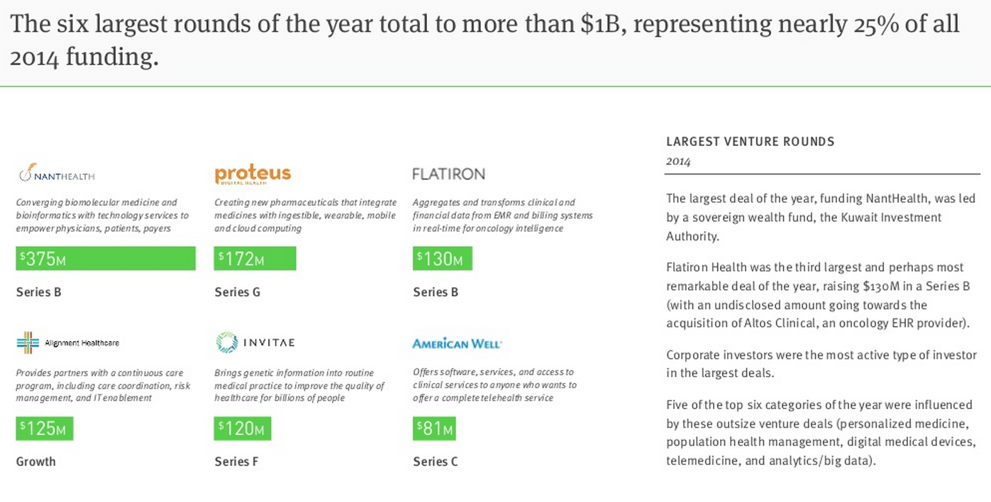Select the $130M green funding bar
The height and width of the screenshot is (502, 991).
pos(442,259)
